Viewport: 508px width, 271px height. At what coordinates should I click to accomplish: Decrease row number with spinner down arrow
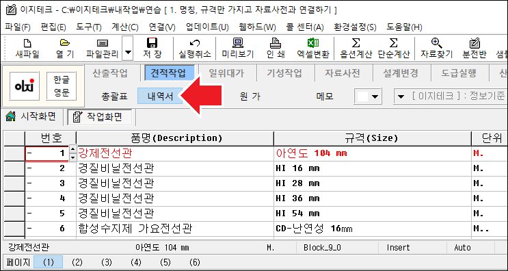(73, 157)
